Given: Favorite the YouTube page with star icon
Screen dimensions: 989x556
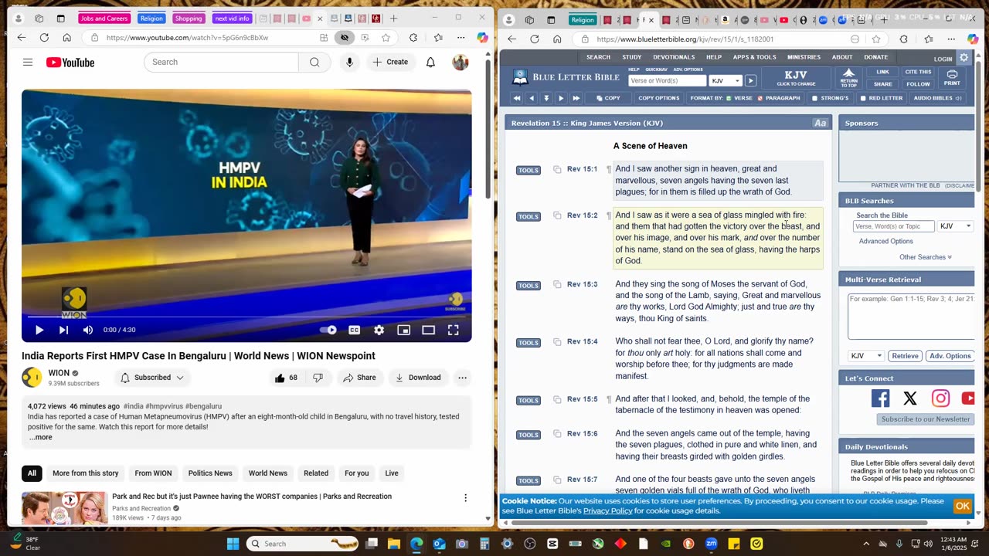Looking at the screenshot, I should [x=386, y=37].
